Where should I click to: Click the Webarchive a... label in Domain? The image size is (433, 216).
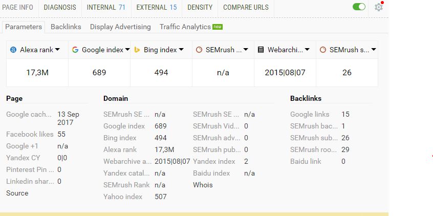click(x=127, y=161)
